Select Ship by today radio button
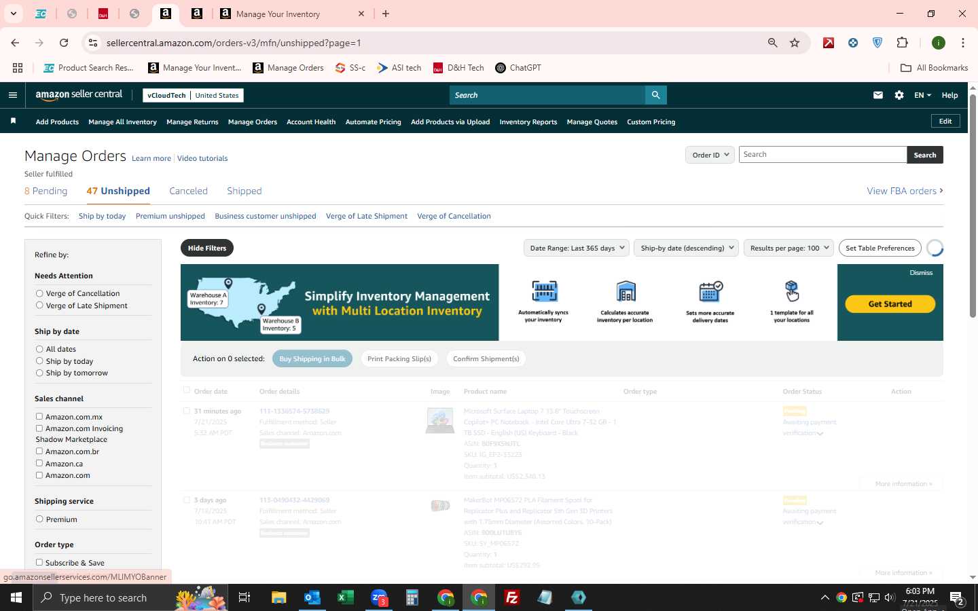The image size is (978, 611). [x=39, y=361]
